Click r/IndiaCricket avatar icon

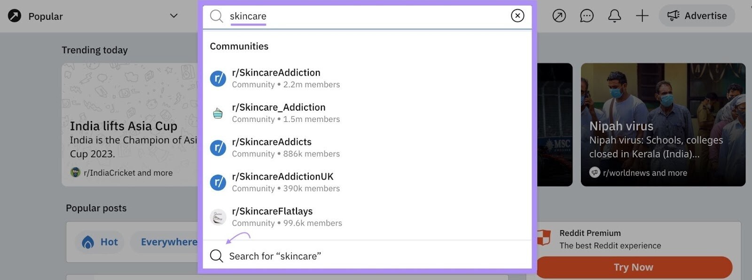click(75, 172)
